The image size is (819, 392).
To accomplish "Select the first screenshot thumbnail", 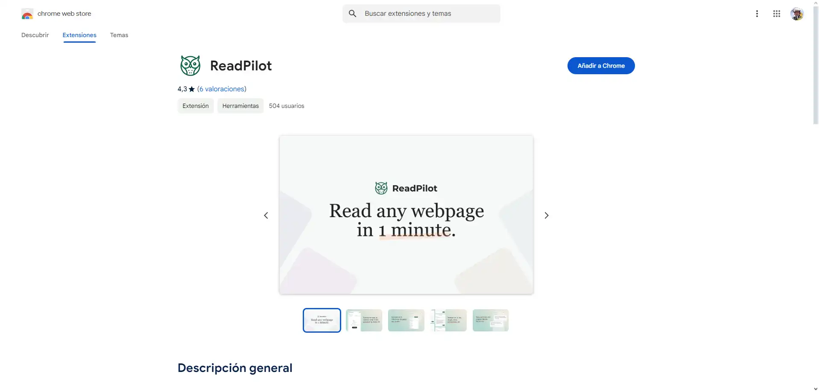I will [322, 320].
